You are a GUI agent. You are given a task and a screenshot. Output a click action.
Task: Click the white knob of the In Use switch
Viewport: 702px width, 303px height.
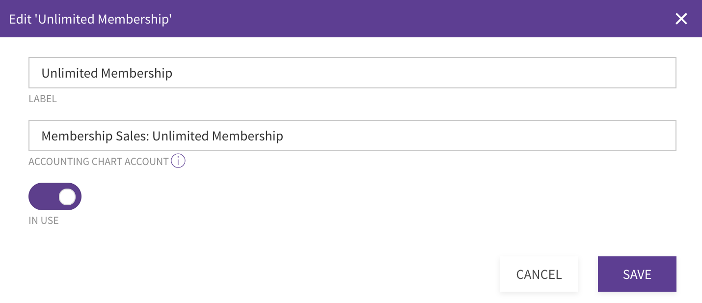pyautogui.click(x=67, y=196)
